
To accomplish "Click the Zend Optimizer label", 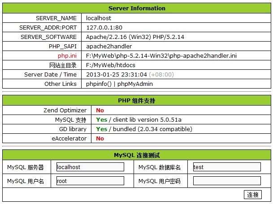I will click(x=65, y=110).
